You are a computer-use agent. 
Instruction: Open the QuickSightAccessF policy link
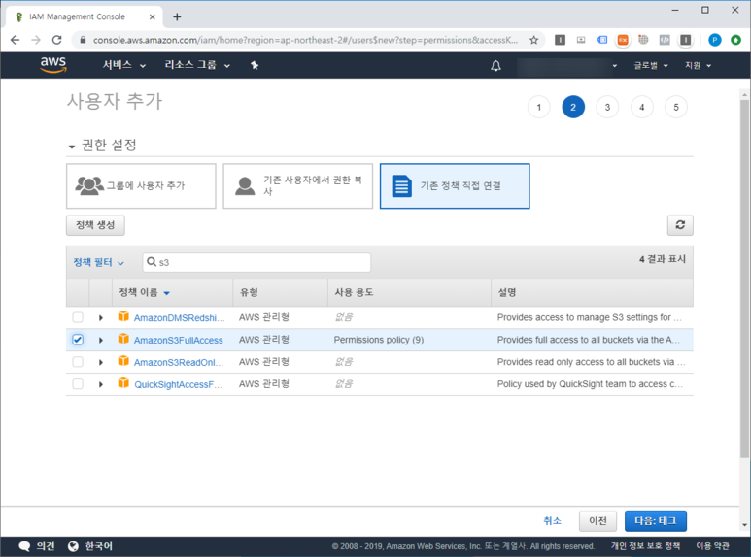[178, 384]
